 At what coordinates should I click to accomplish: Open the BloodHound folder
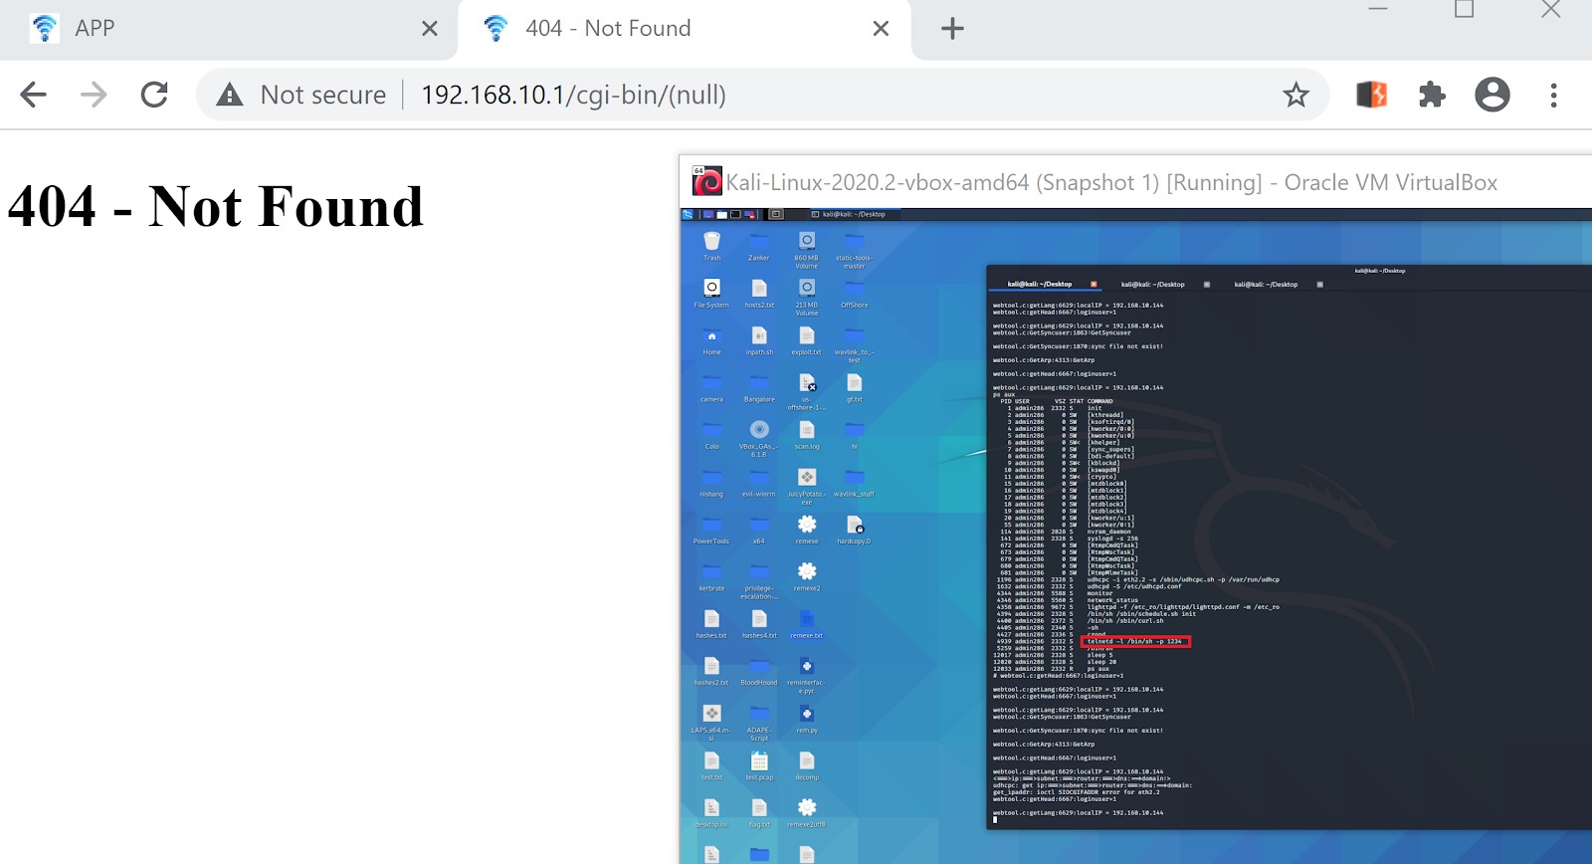tap(759, 671)
